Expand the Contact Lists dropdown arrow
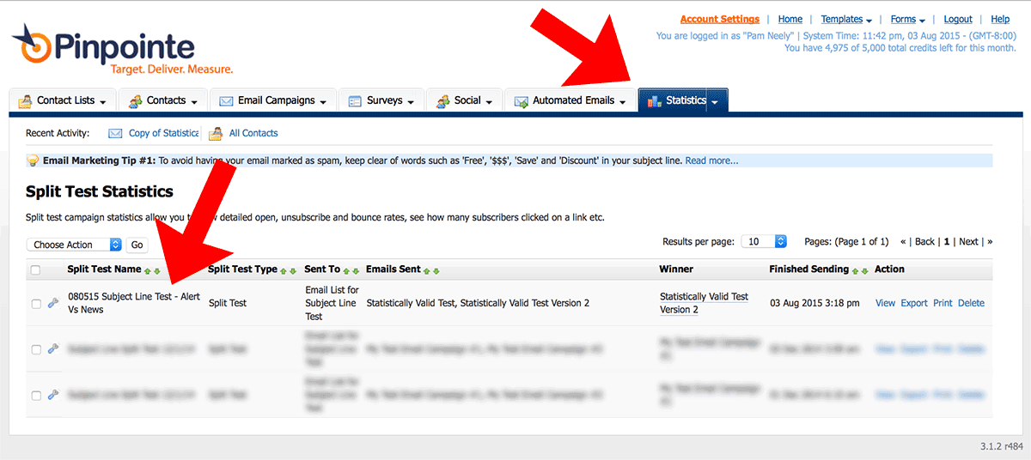 [103, 102]
